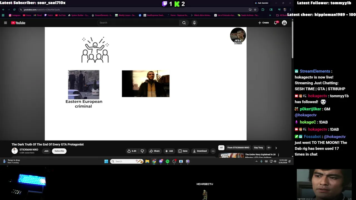
Task: Switch to Chrome on the taskbar
Action: pos(154,161)
